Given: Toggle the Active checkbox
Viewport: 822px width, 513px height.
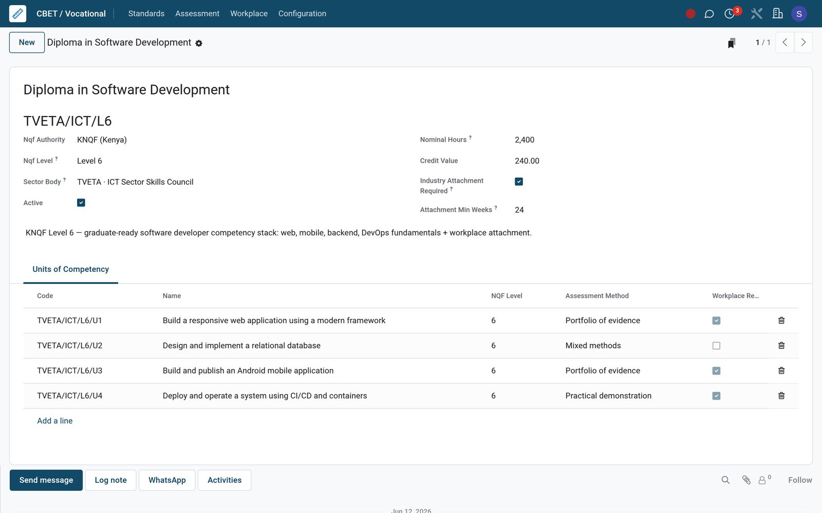Looking at the screenshot, I should click(x=81, y=203).
